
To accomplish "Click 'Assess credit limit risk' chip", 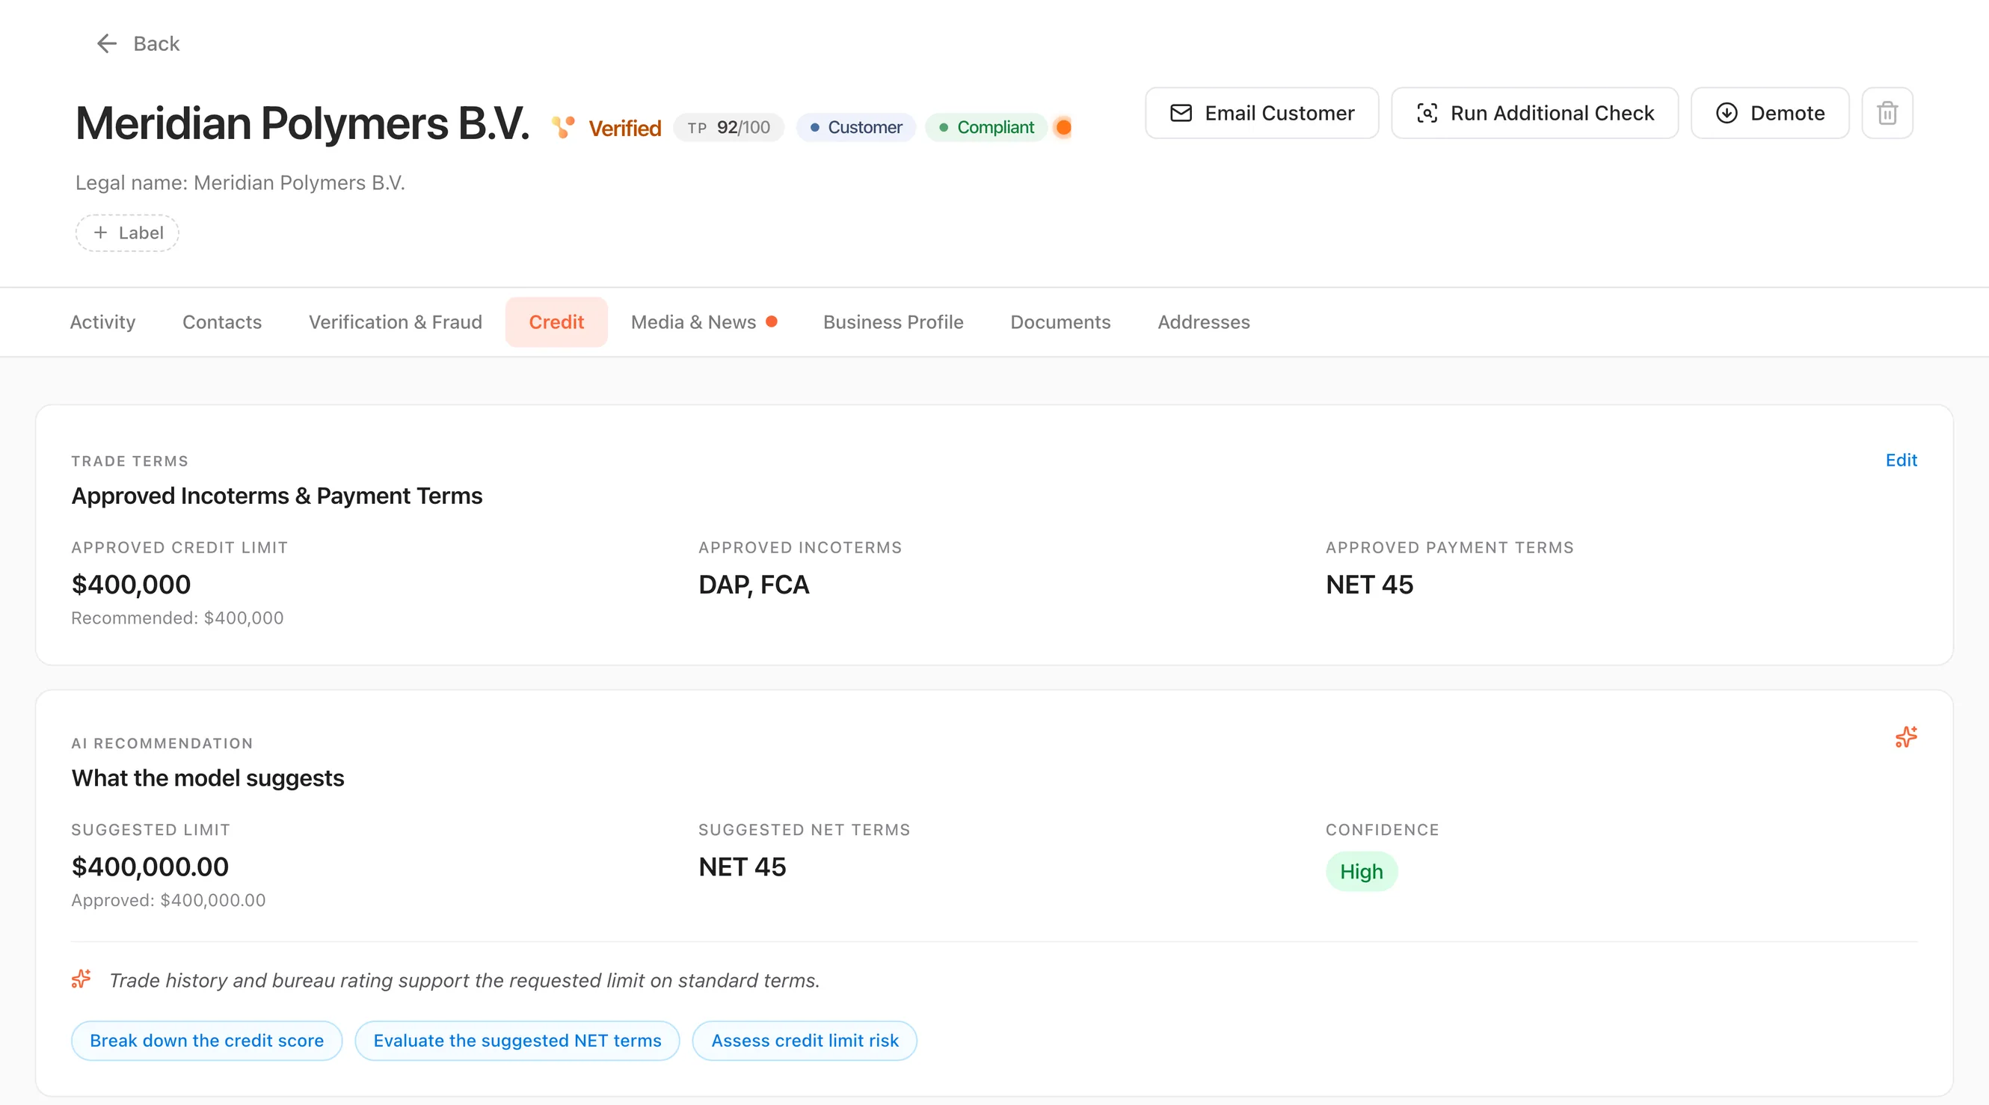I will tap(805, 1040).
